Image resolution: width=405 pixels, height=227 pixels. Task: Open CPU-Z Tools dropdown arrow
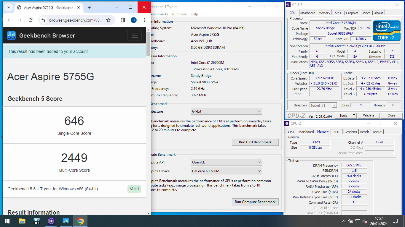pos(354,115)
